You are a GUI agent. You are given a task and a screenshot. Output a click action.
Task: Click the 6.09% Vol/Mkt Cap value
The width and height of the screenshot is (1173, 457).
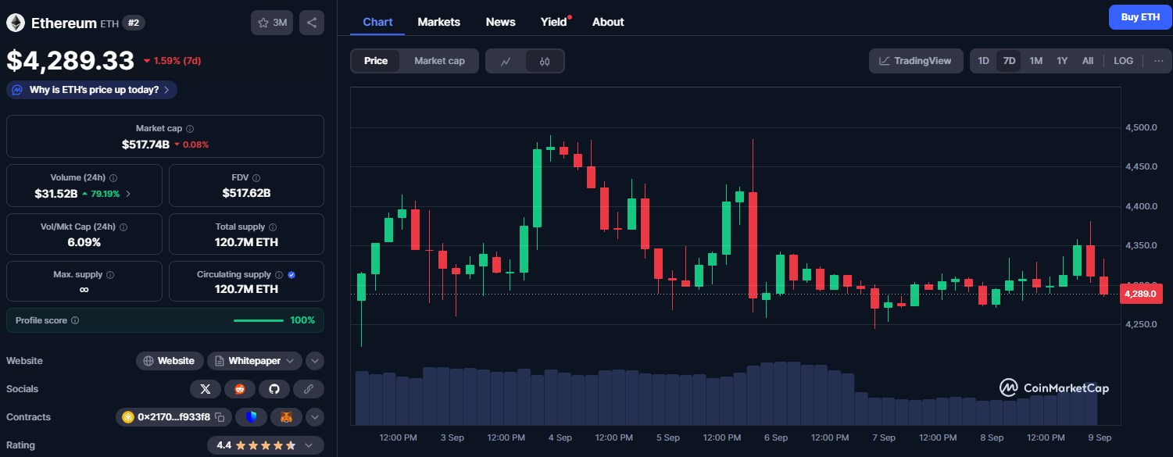pyautogui.click(x=84, y=242)
